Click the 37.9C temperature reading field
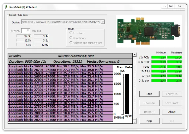The width and height of the screenshot is (189, 134). (24, 36)
